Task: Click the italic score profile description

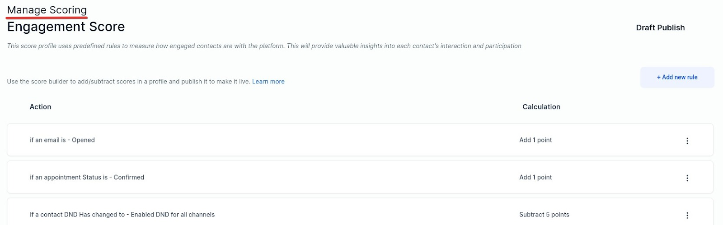Action: [x=264, y=46]
